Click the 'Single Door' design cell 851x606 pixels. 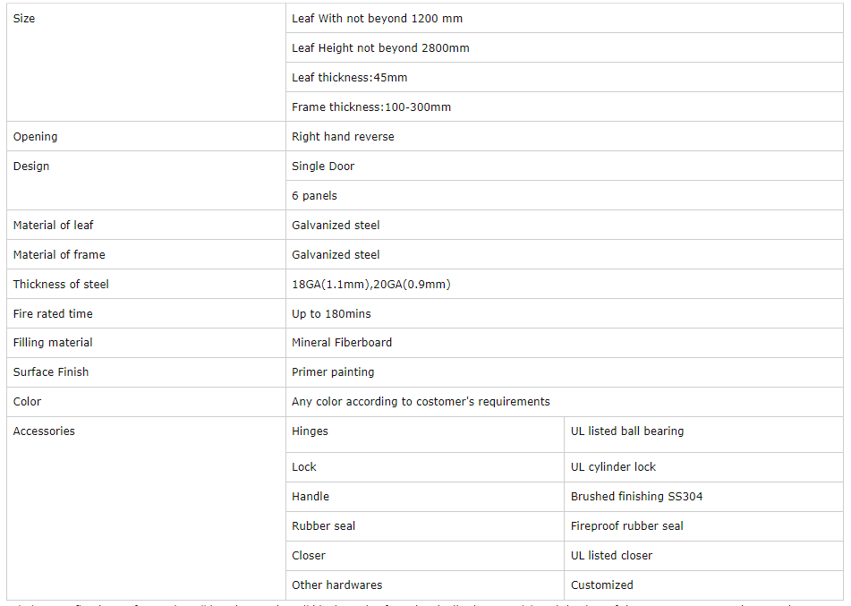pyautogui.click(x=323, y=166)
